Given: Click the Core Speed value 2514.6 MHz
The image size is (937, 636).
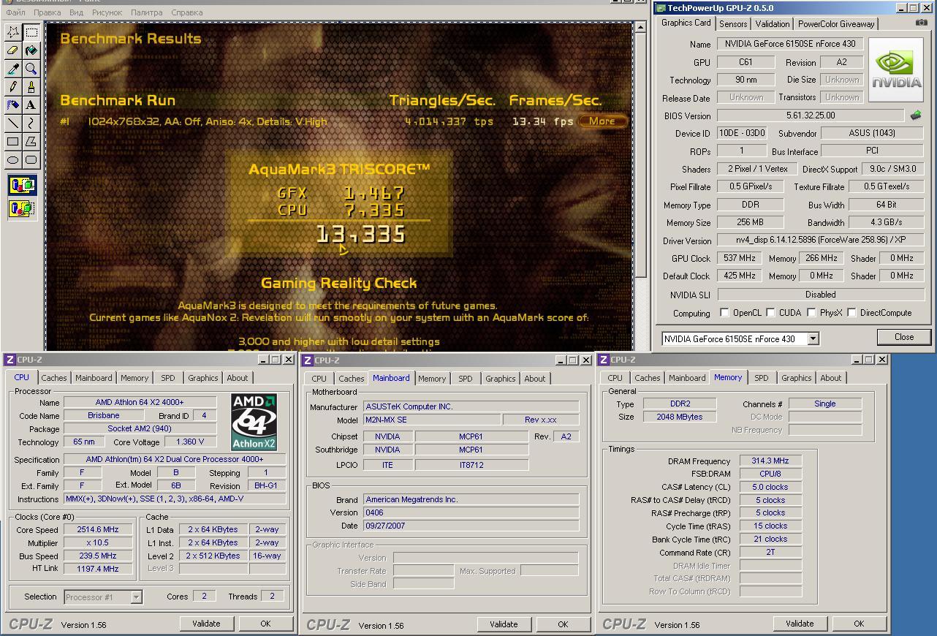Looking at the screenshot, I should (98, 529).
